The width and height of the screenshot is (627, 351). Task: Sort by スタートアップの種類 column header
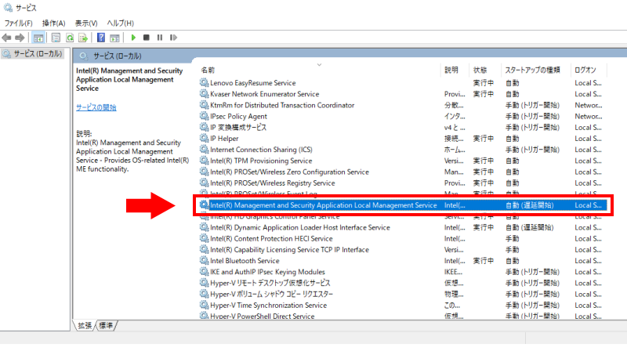pyautogui.click(x=531, y=70)
